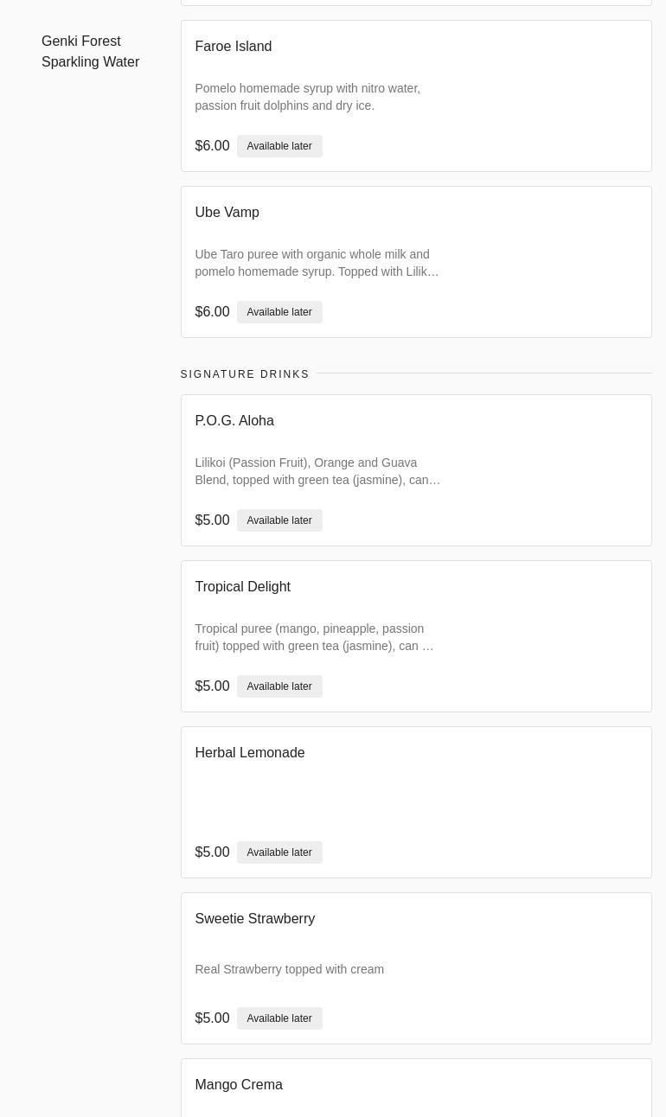Image resolution: width=666 pixels, height=1117 pixels.
Task: Click Sweetie Strawberry's Available later badge
Action: tap(279, 1018)
